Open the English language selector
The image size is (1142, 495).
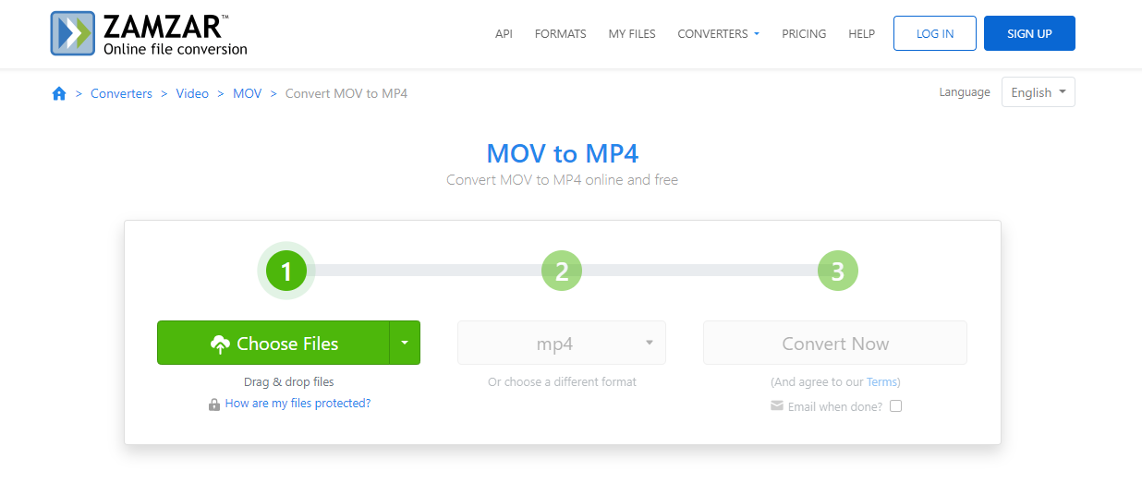click(1038, 92)
